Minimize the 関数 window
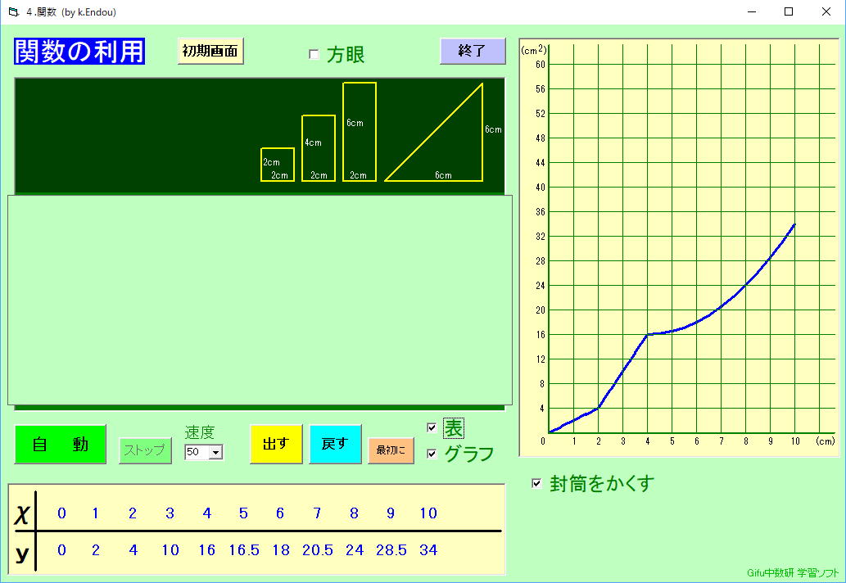 tap(752, 11)
